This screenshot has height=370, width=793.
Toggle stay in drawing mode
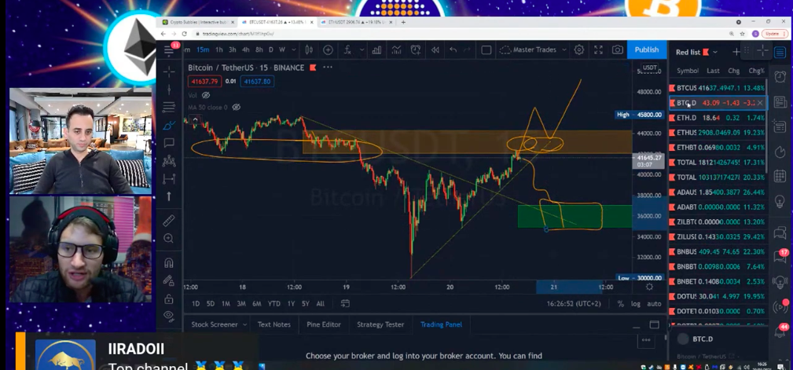(169, 280)
